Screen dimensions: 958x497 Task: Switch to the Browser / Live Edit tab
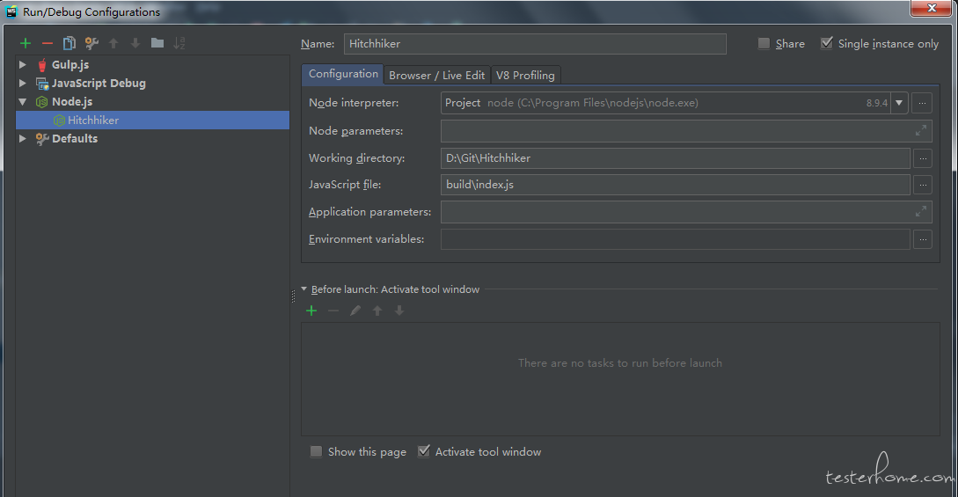coord(437,75)
